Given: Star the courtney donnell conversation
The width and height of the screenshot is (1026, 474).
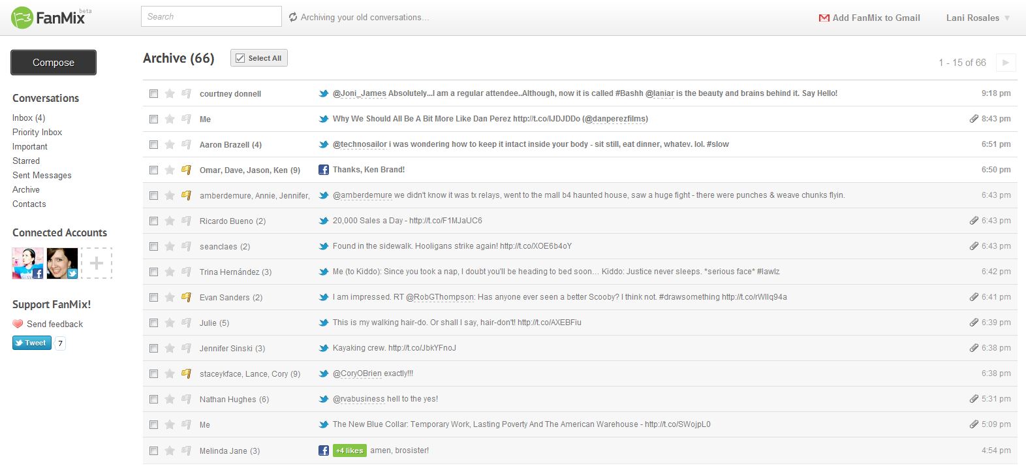Looking at the screenshot, I should click(170, 93).
